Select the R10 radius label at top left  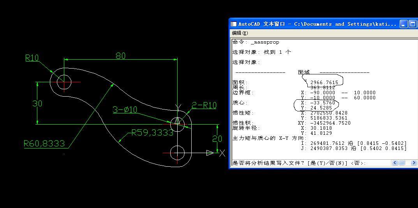[x=32, y=58]
